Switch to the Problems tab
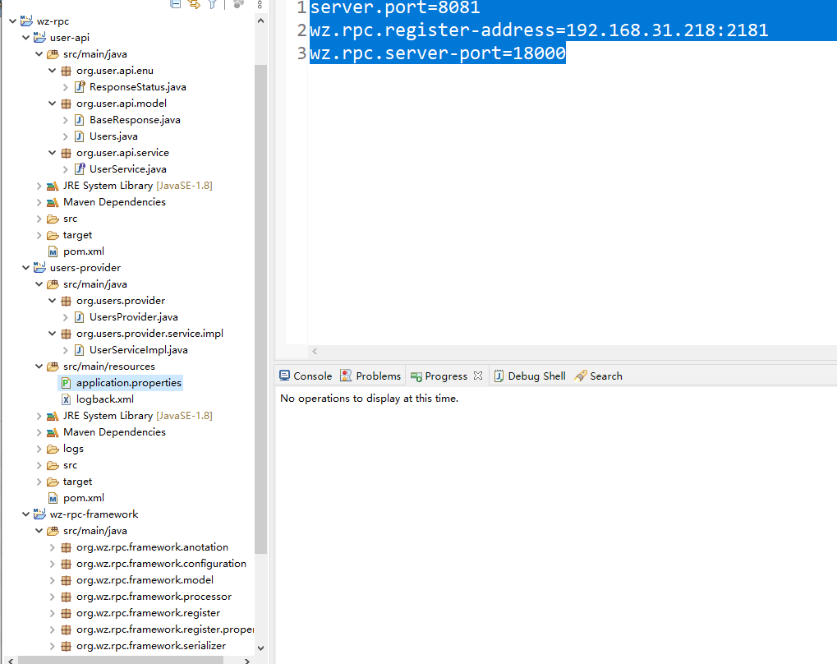Image resolution: width=837 pixels, height=664 pixels. 370,376
